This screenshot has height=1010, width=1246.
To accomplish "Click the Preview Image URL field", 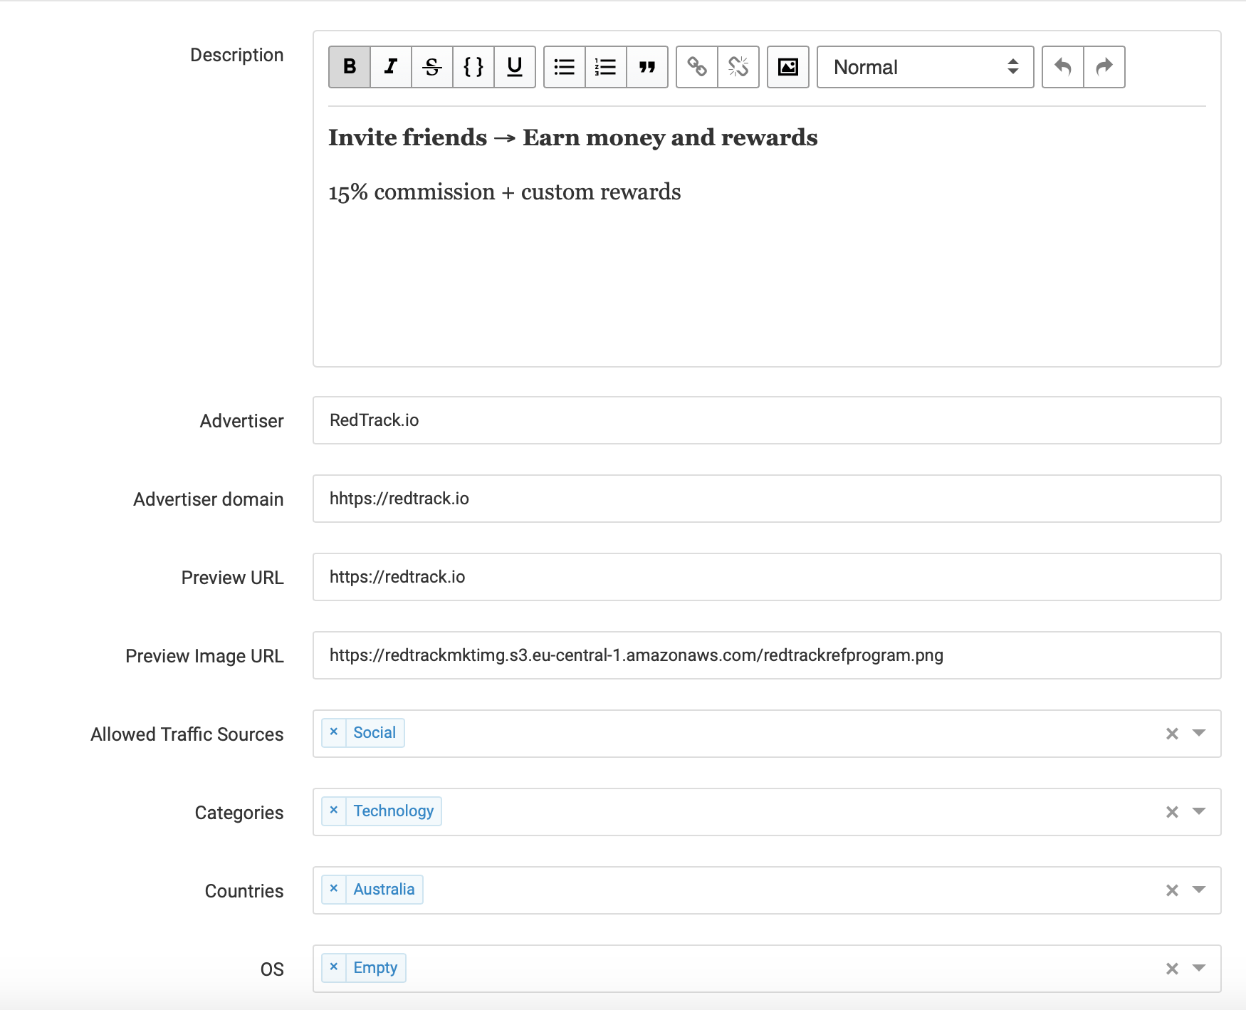I will (x=767, y=655).
